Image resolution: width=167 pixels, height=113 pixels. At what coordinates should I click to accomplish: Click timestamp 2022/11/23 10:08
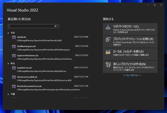click(81, 37)
